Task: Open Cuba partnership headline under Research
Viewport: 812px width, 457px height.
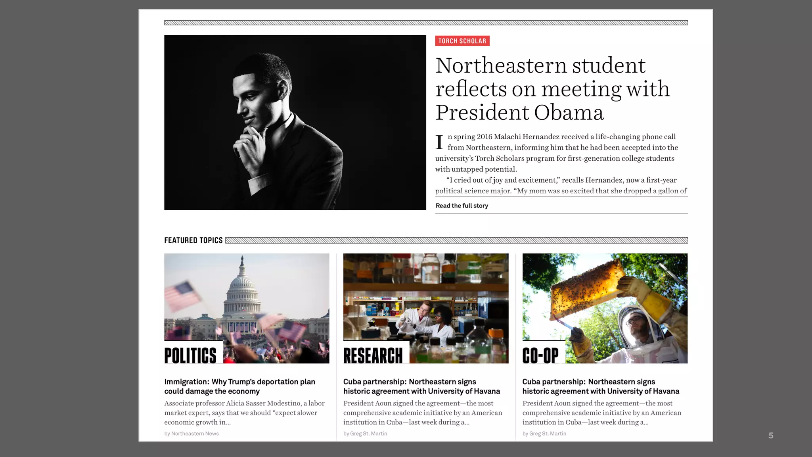Action: [x=421, y=386]
